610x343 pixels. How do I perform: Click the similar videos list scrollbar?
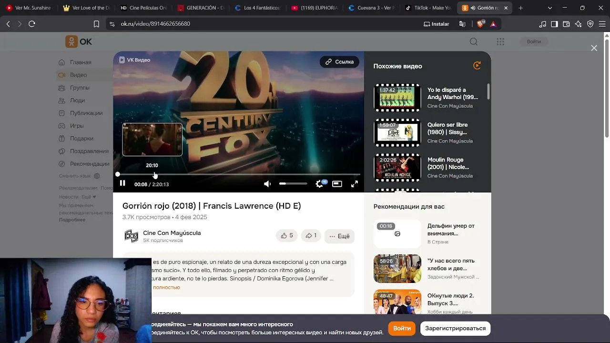488,91
